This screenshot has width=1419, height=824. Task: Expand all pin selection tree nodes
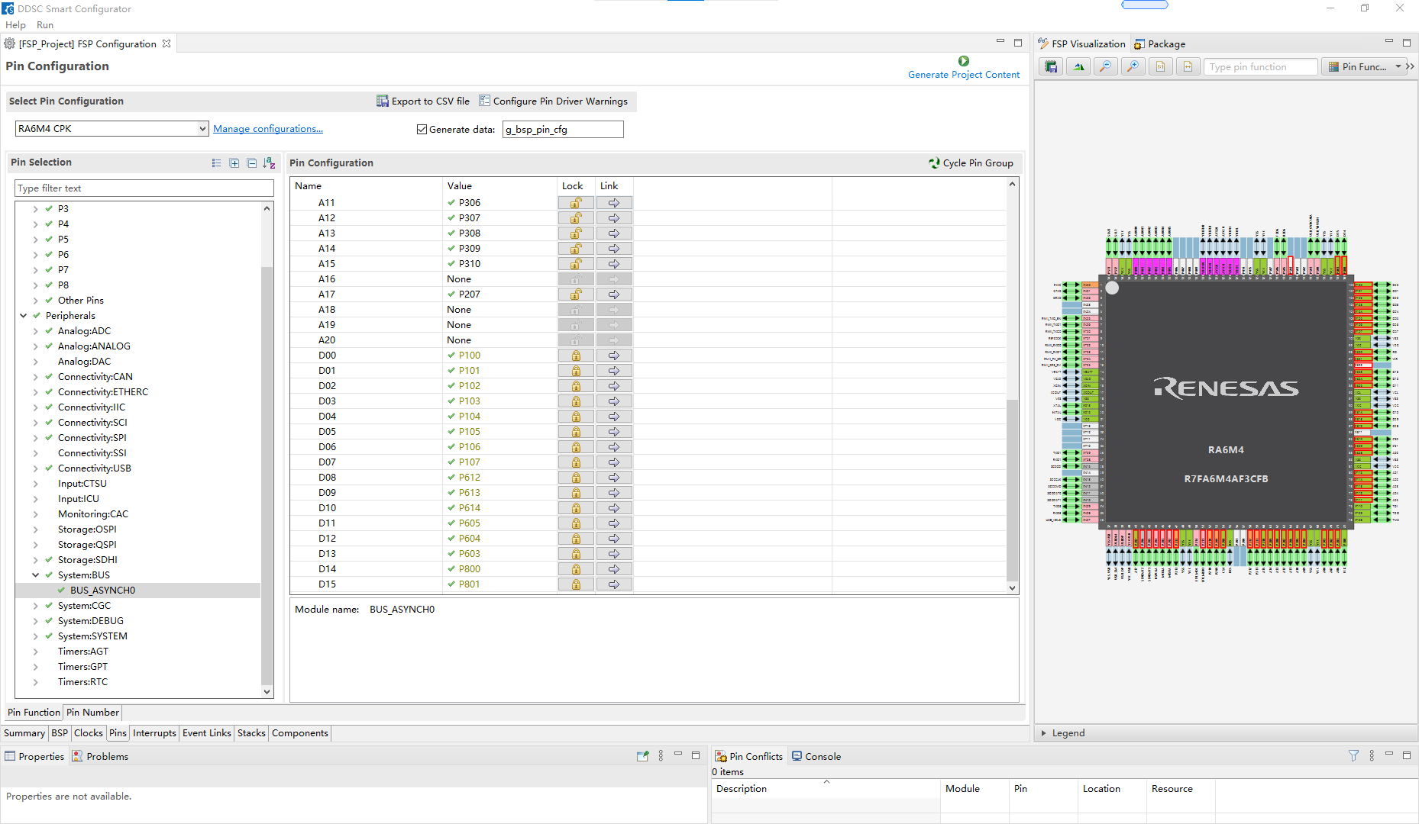tap(234, 163)
